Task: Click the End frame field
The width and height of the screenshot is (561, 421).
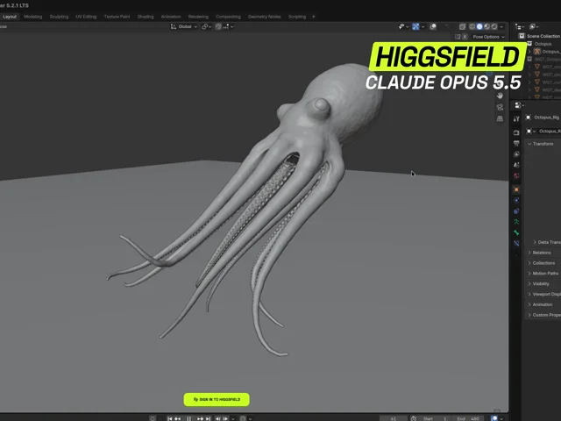Action: 467,418
